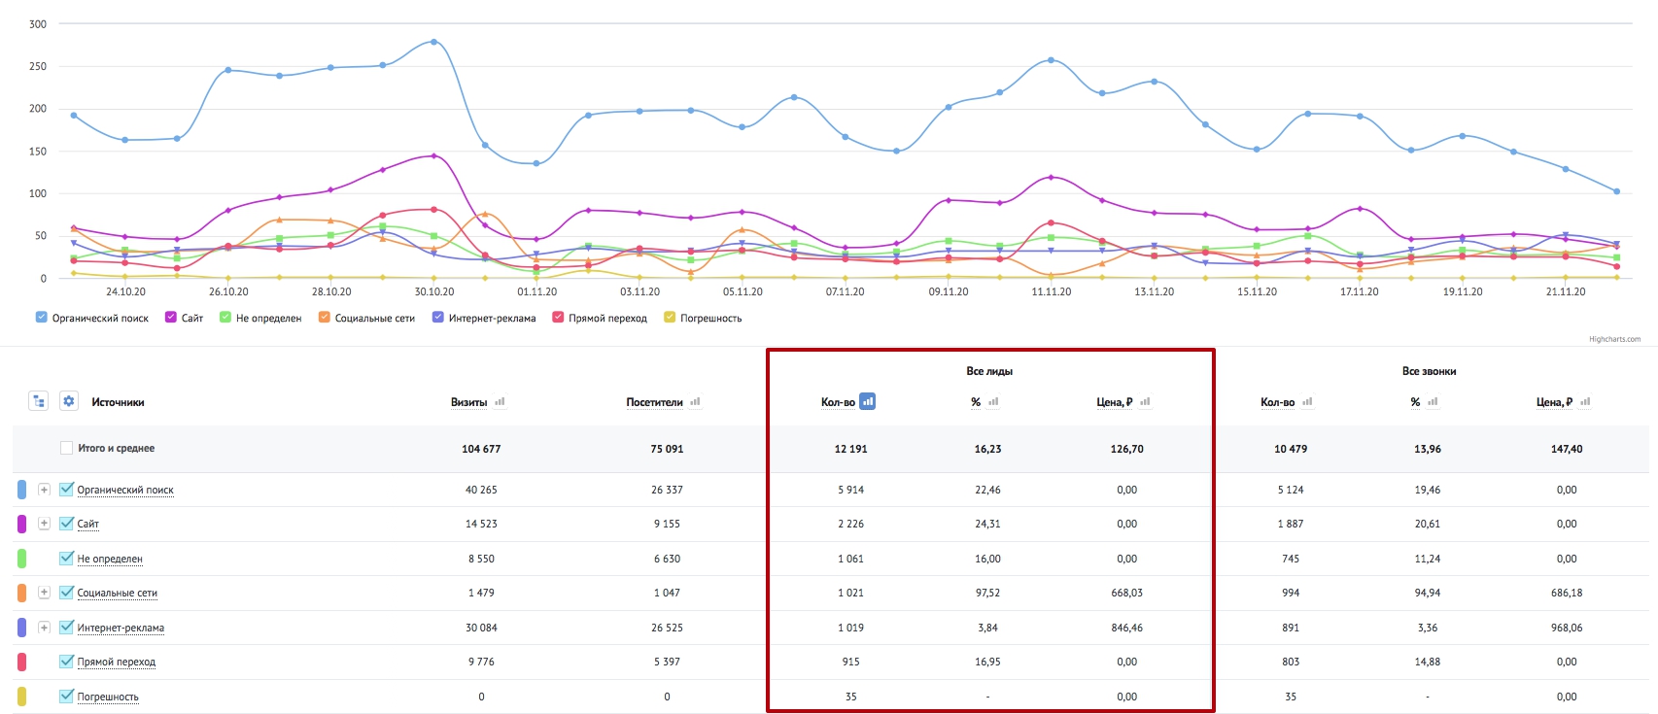Image resolution: width=1658 pixels, height=714 pixels.
Task: Show chart for Посетители column
Action: click(695, 401)
